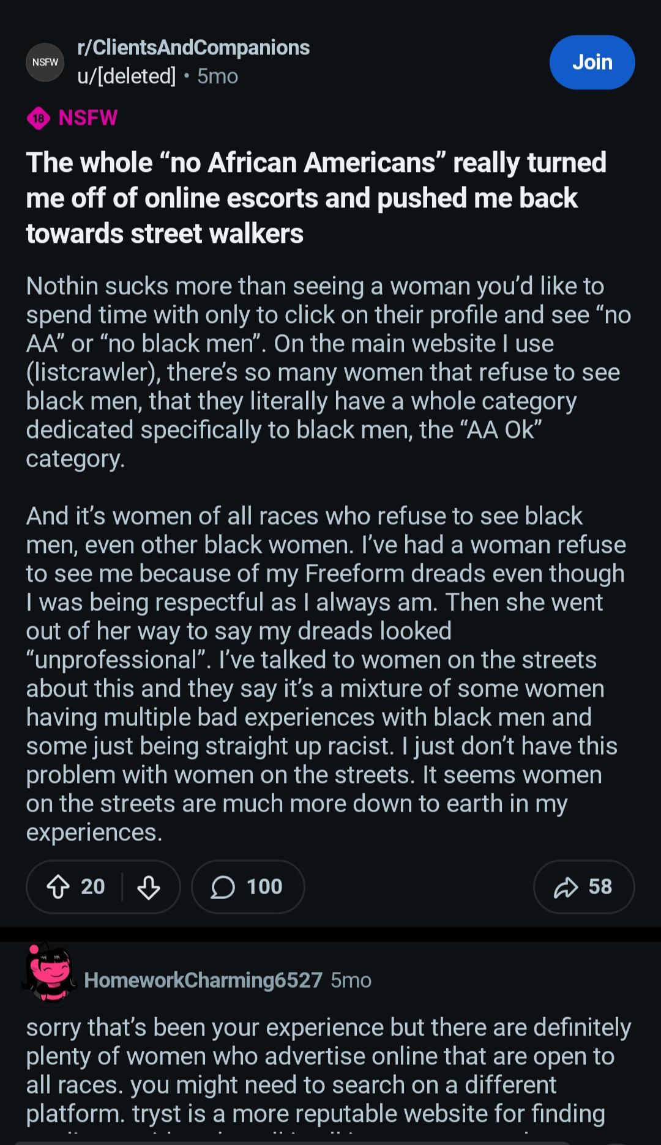Viewport: 661px width, 1145px height.
Task: Upvote the post with the up arrow
Action: pyautogui.click(x=58, y=887)
